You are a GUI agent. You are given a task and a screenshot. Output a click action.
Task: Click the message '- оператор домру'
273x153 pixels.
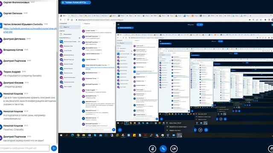pyautogui.click(x=13, y=87)
